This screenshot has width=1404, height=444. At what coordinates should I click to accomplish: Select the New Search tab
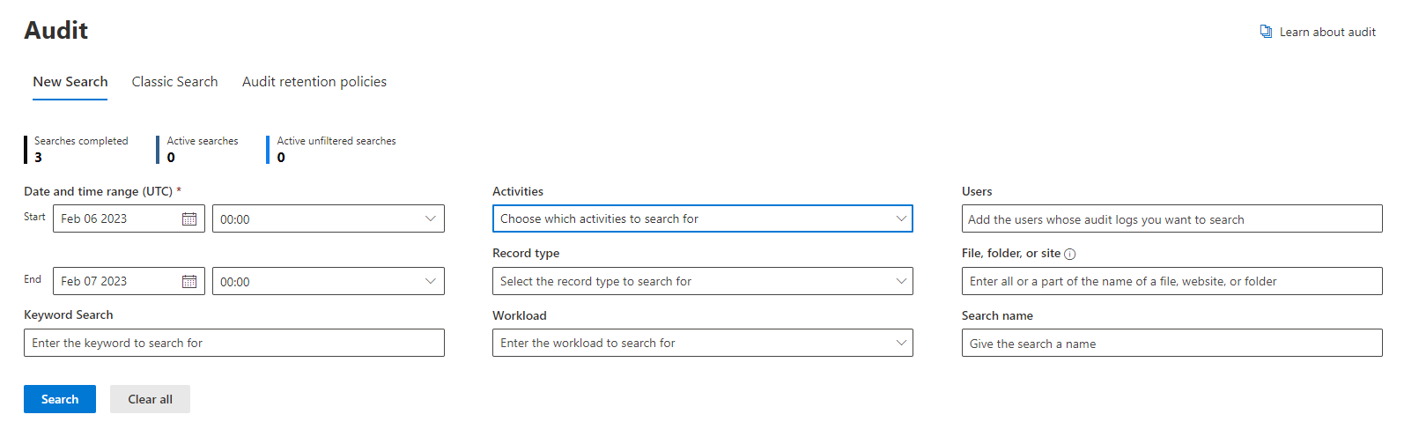tap(70, 82)
